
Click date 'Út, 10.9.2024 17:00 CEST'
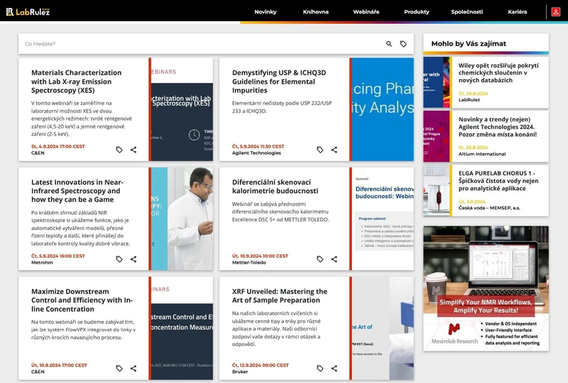click(x=59, y=365)
